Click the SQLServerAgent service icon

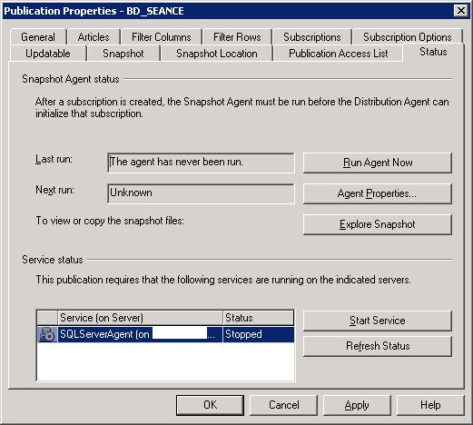[47, 334]
